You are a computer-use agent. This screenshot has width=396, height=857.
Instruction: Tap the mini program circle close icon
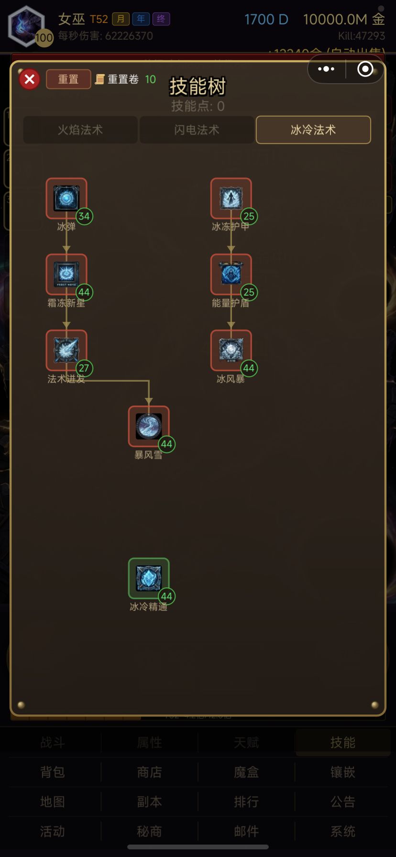click(x=365, y=69)
